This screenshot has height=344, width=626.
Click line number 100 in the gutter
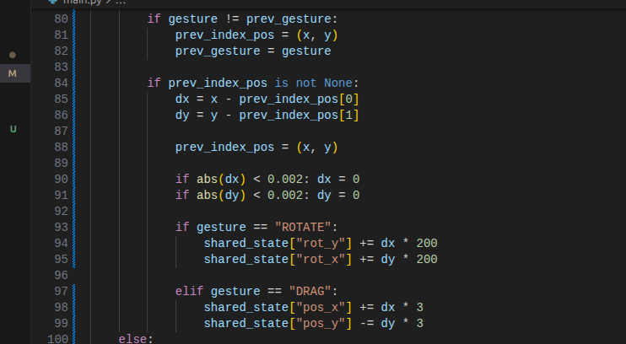[56, 339]
